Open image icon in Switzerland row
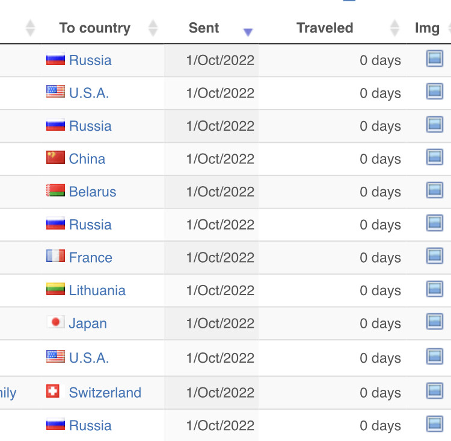This screenshot has height=441, width=451. (434, 390)
